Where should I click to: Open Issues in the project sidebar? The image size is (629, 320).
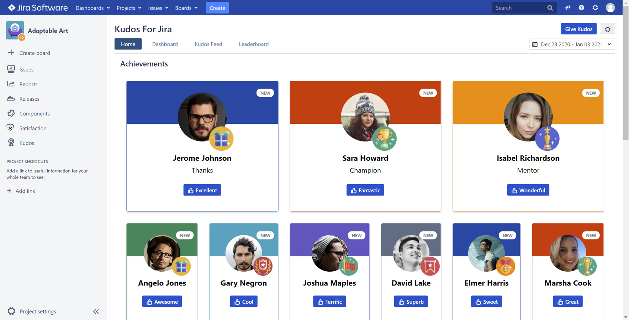(26, 69)
